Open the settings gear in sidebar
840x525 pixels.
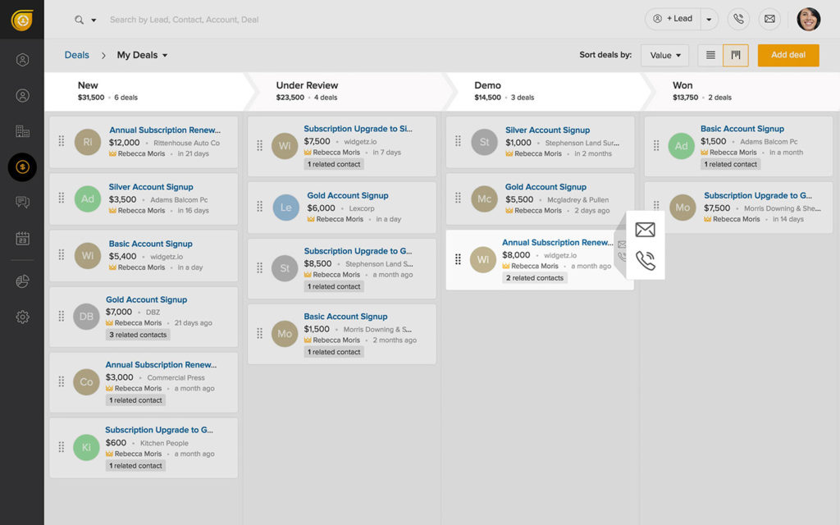click(x=22, y=317)
